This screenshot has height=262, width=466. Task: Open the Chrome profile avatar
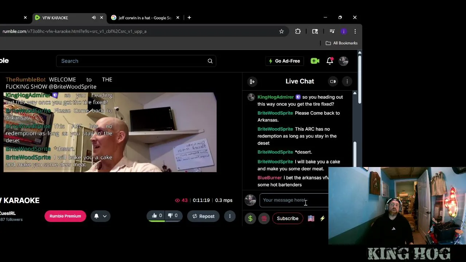[343, 31]
